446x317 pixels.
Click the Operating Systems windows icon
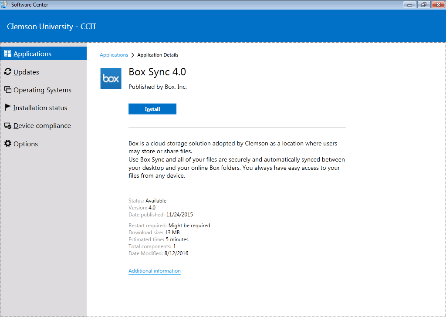(8, 90)
